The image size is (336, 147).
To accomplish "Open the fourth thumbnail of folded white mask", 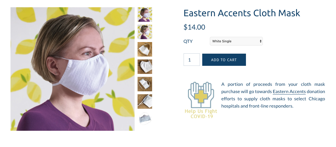I will [x=145, y=67].
